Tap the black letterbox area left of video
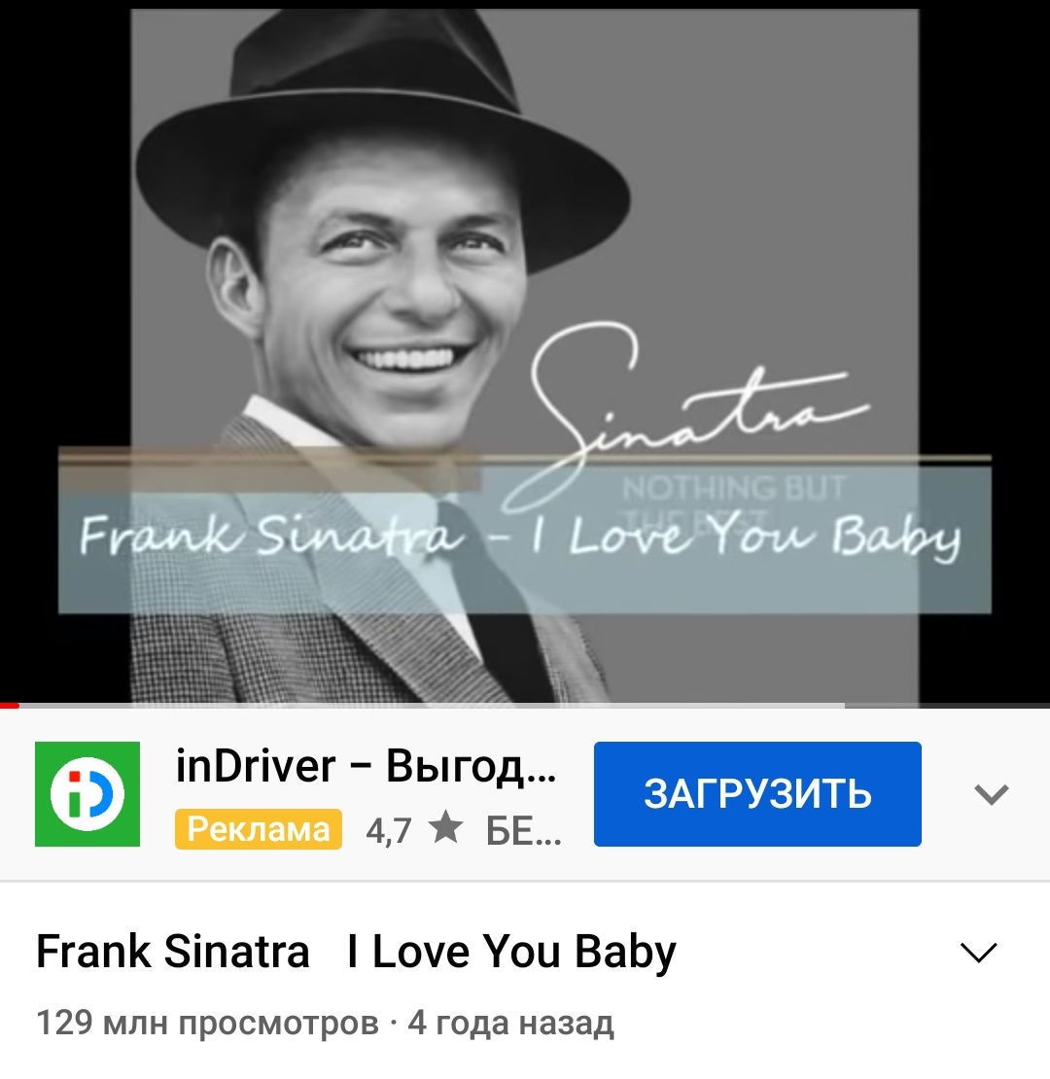Image resolution: width=1050 pixels, height=1079 pixels. pos(65,227)
